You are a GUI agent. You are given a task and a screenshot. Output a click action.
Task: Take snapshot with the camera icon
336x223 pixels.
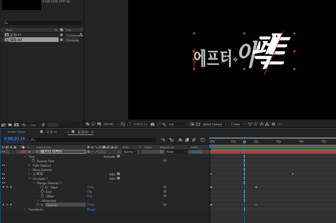pos(153,124)
